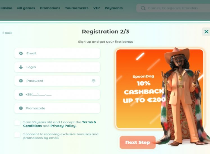Open the Tournaments menu item
210x154 pixels.
(77, 8)
